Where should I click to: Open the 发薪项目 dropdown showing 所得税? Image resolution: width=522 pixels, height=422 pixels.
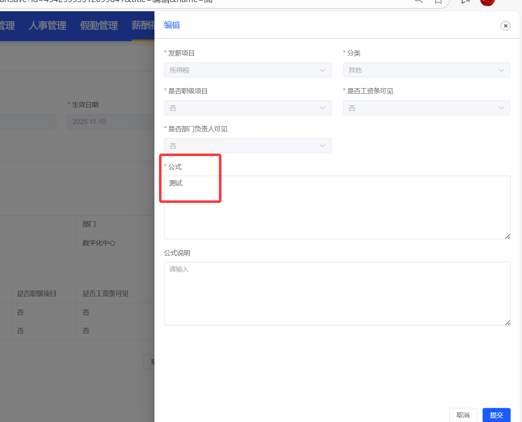[248, 70]
